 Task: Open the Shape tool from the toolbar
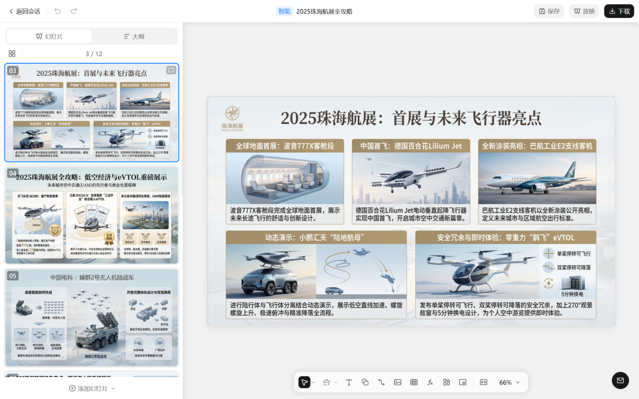[365, 382]
